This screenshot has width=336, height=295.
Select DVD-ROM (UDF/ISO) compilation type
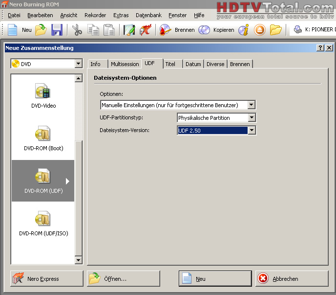43,223
